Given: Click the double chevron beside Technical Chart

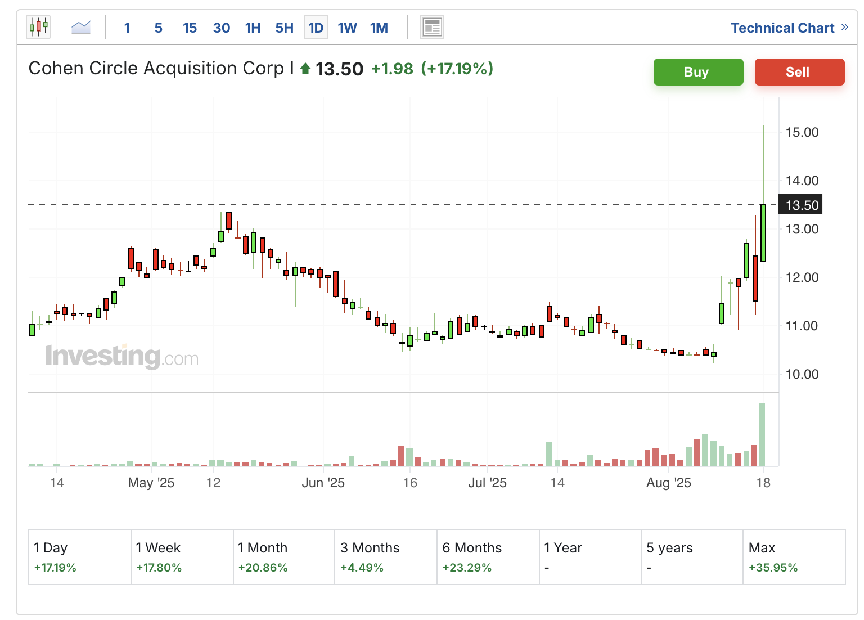Looking at the screenshot, I should coord(844,27).
